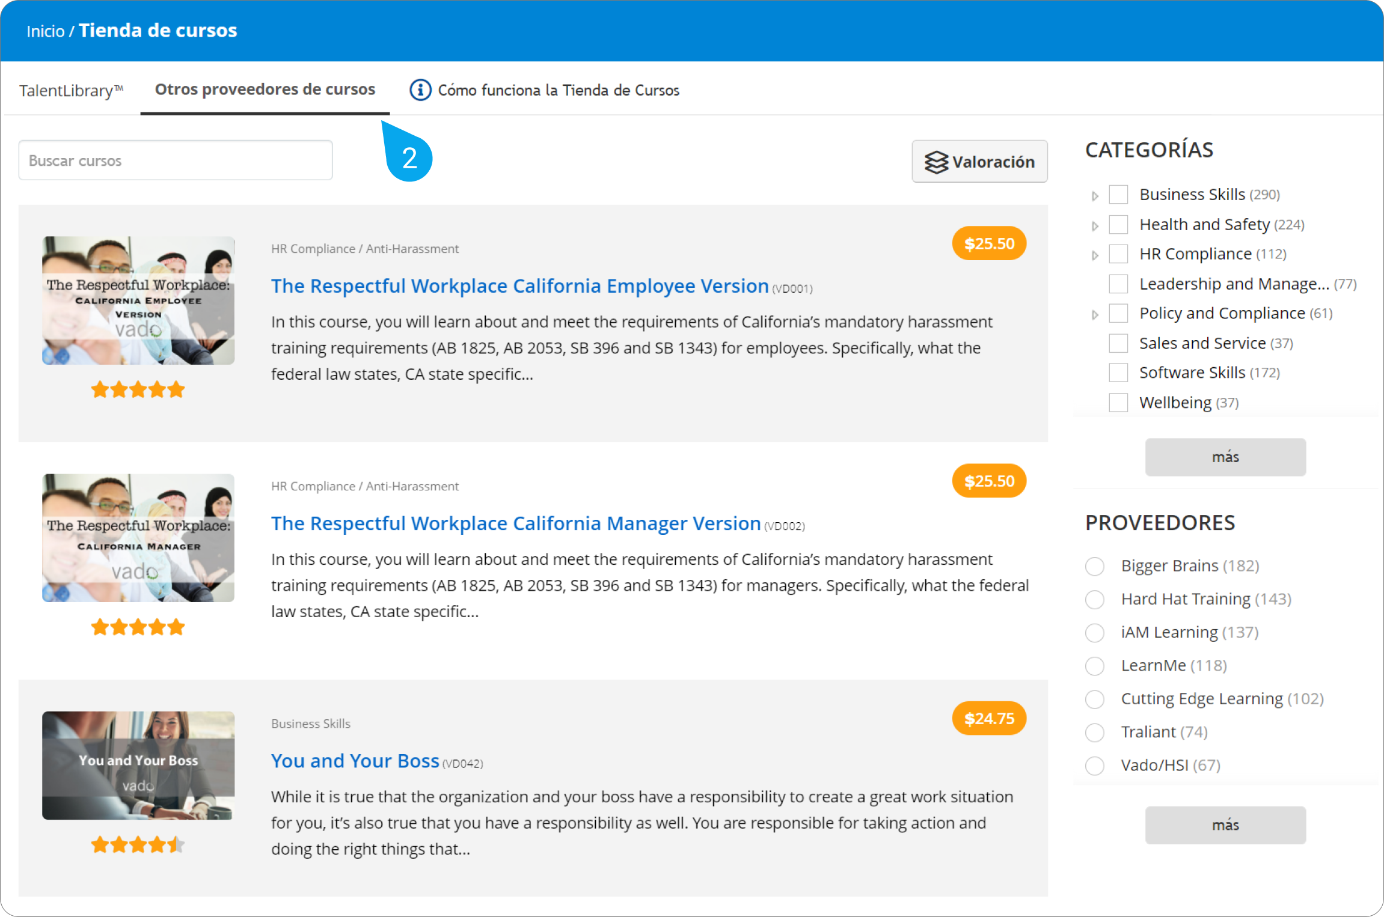Select the Traliant provider radio
1384x917 pixels.
[x=1095, y=733]
